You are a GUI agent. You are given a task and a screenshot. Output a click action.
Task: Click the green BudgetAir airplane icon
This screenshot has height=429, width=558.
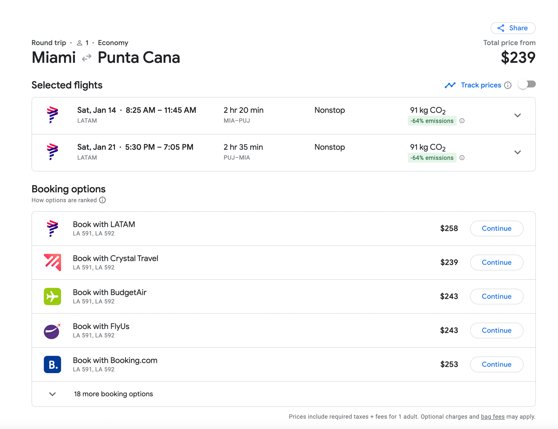(52, 296)
